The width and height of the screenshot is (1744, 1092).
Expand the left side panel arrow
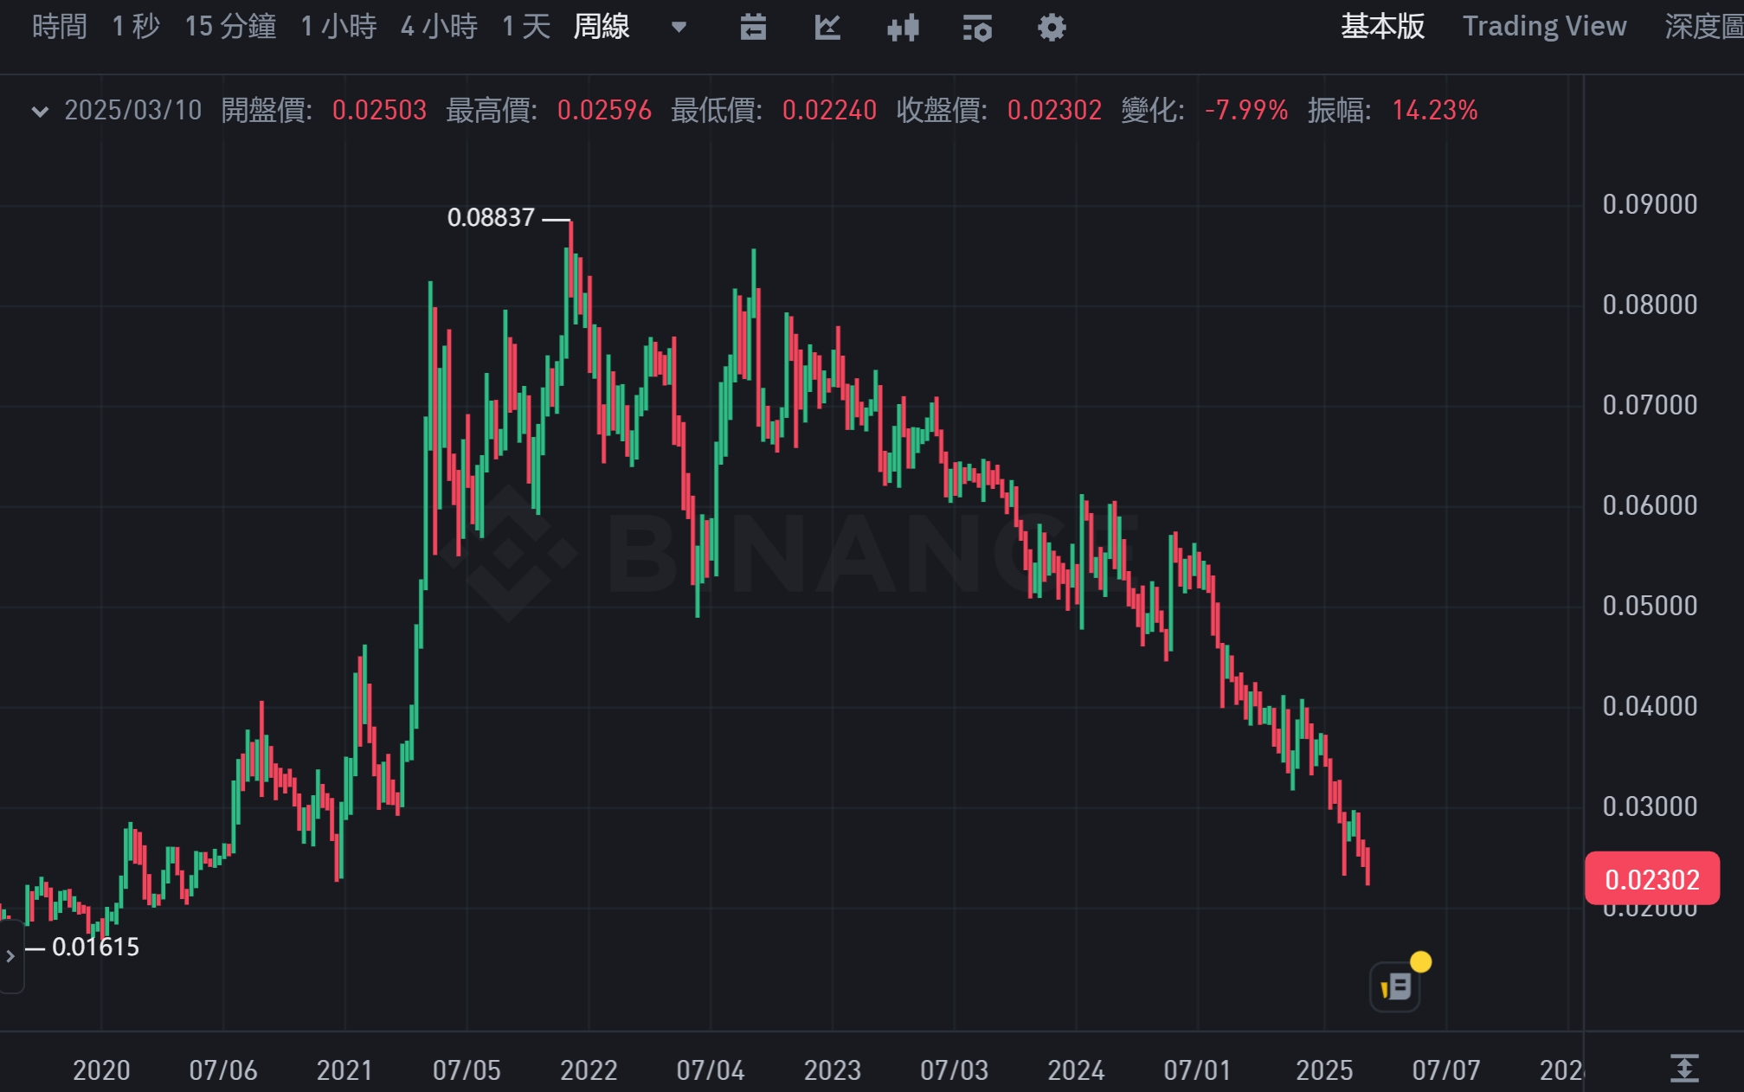(10, 956)
